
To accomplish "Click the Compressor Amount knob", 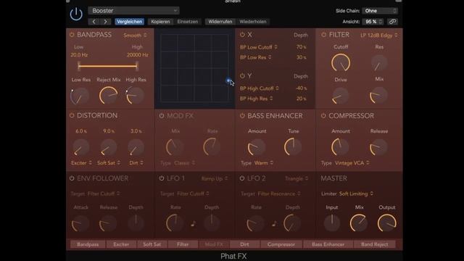I will click(340, 146).
